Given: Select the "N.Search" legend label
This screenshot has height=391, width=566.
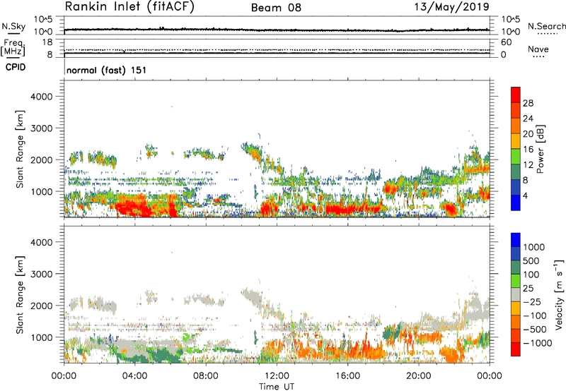Looking at the screenshot, I should point(547,26).
